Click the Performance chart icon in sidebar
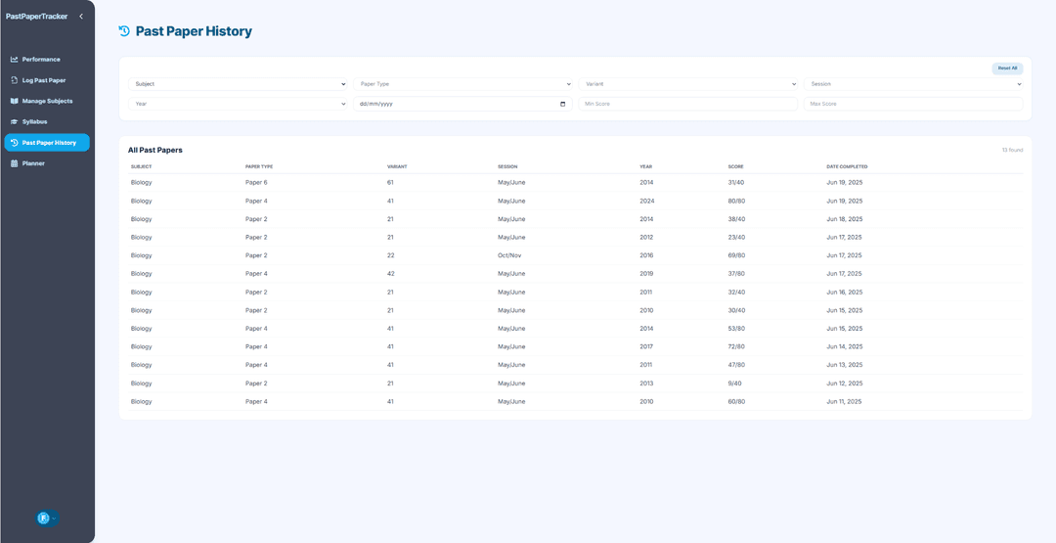 click(x=15, y=60)
